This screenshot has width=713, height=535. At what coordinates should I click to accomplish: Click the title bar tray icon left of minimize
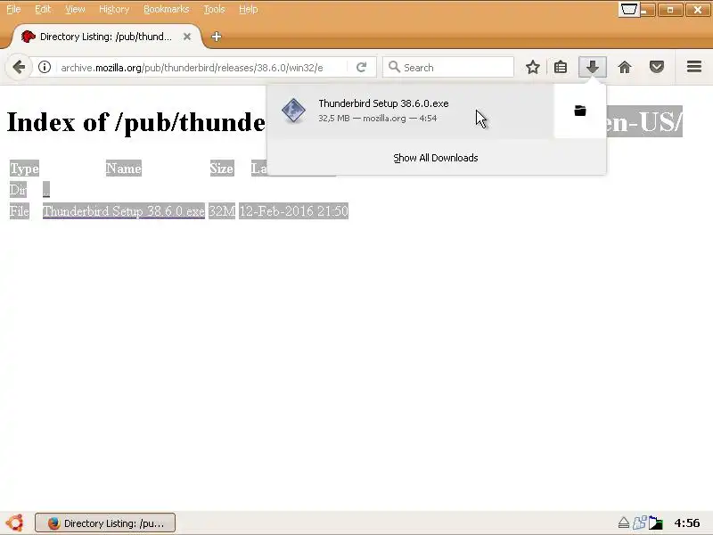point(629,10)
